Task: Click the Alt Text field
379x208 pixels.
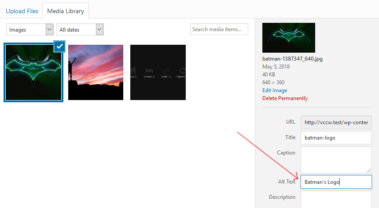Action: [x=336, y=182]
